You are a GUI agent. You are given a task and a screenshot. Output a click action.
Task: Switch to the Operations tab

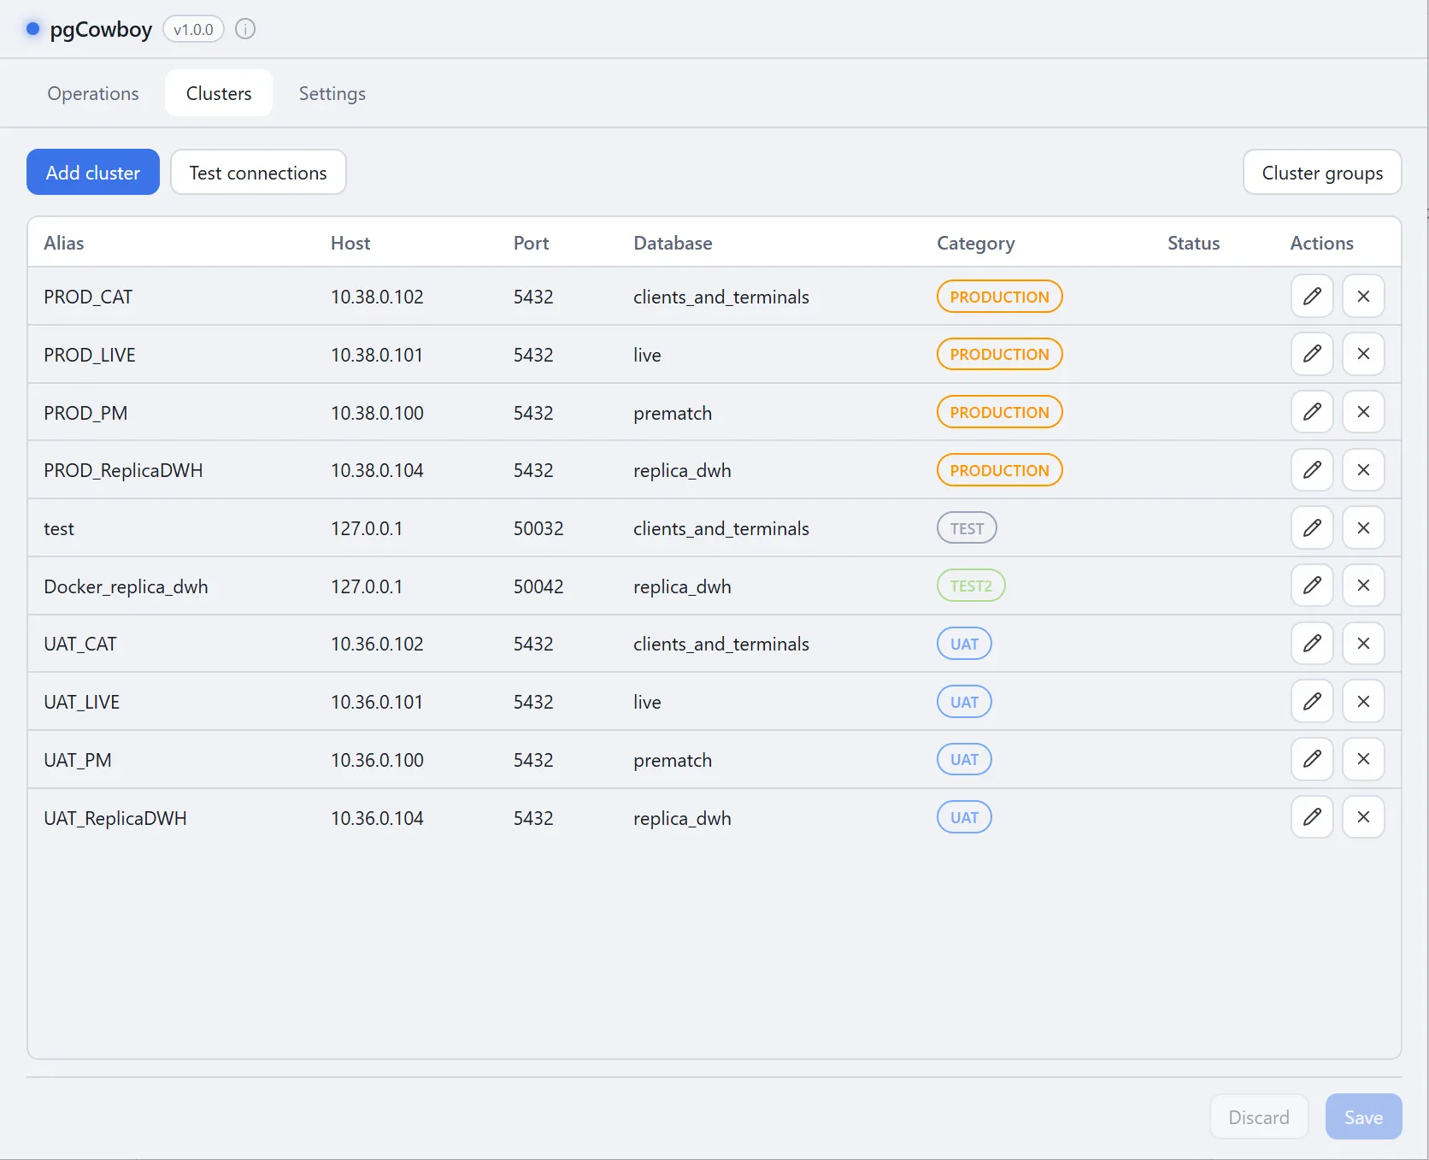click(93, 93)
